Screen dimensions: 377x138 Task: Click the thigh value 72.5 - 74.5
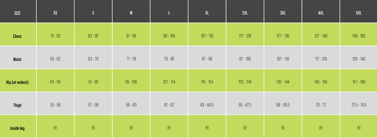pos(359,105)
